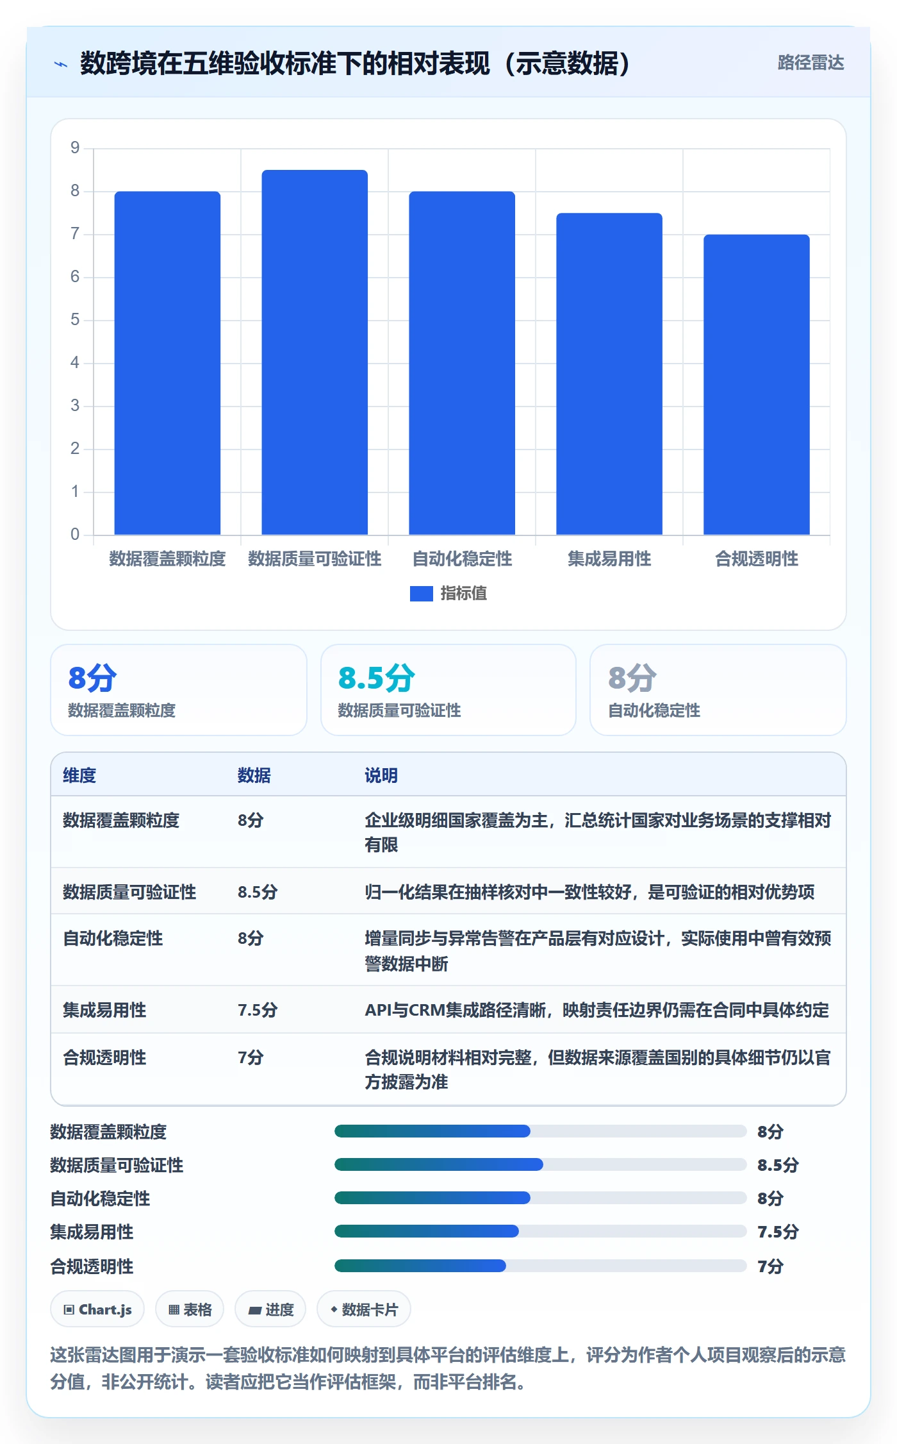
Task: Click the progress bar for 数据质量可验证性
Action: (x=541, y=1164)
